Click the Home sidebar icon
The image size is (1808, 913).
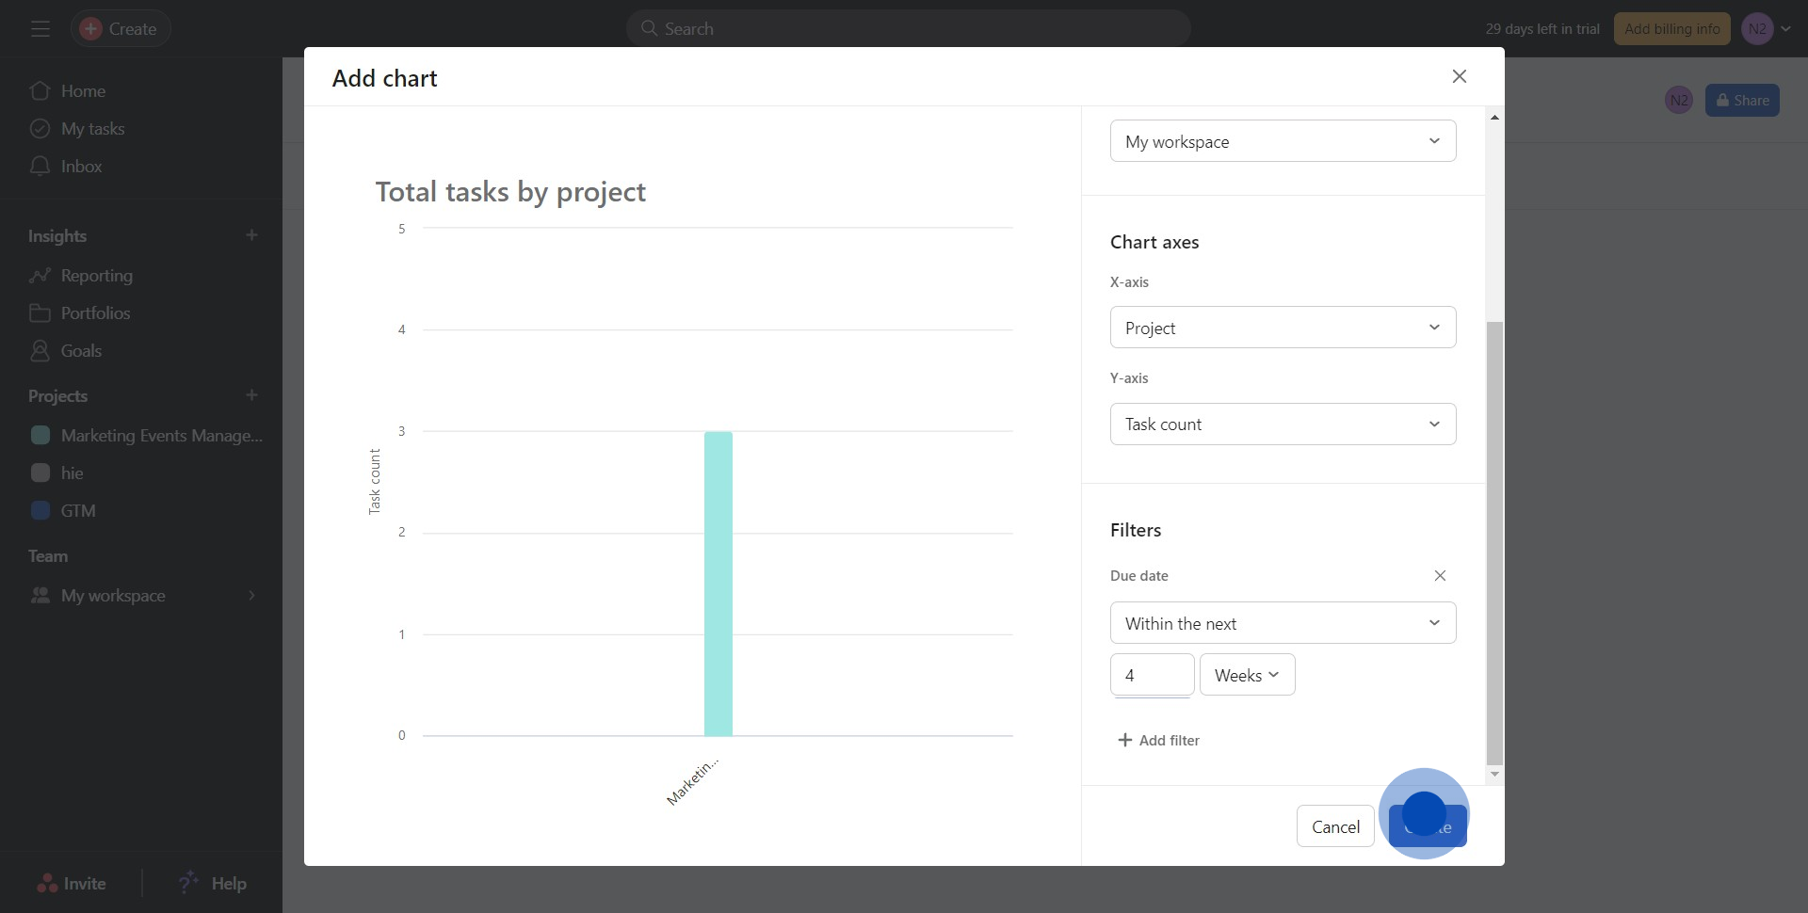point(40,91)
